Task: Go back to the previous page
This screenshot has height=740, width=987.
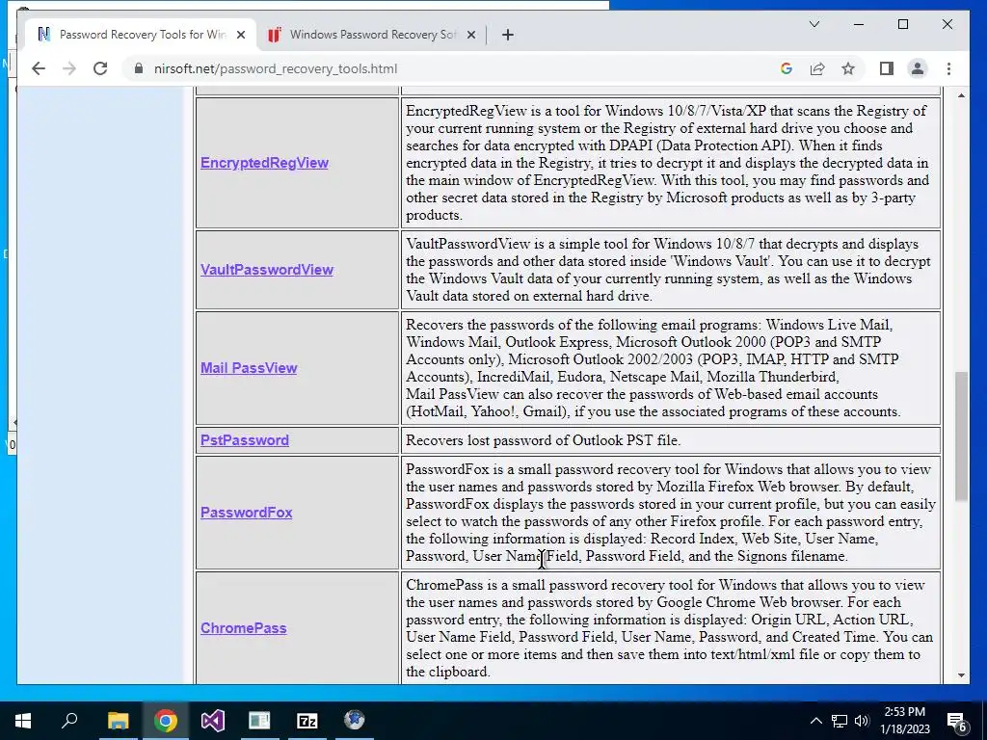Action: pyautogui.click(x=39, y=68)
